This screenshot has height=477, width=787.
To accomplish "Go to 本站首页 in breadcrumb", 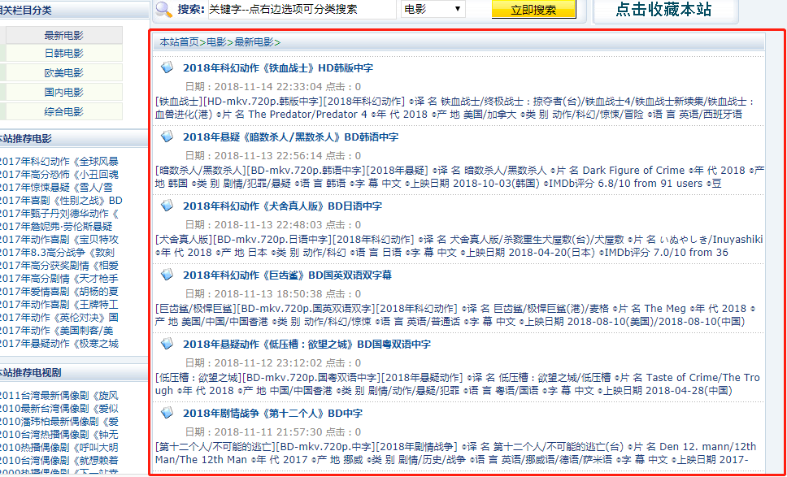I will click(x=179, y=42).
